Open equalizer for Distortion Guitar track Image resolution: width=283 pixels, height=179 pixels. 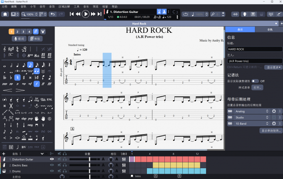pyautogui.click(x=124, y=159)
